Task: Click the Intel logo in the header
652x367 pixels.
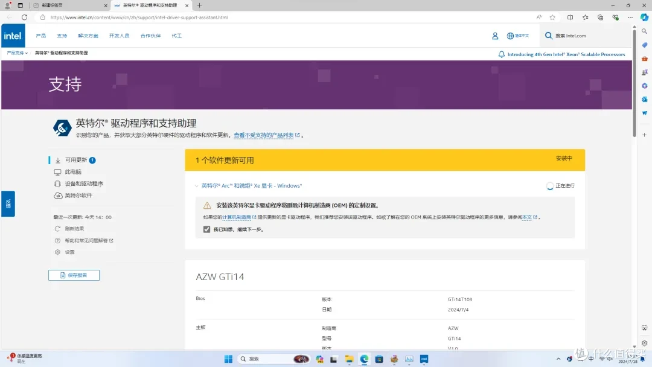Action: (x=13, y=36)
